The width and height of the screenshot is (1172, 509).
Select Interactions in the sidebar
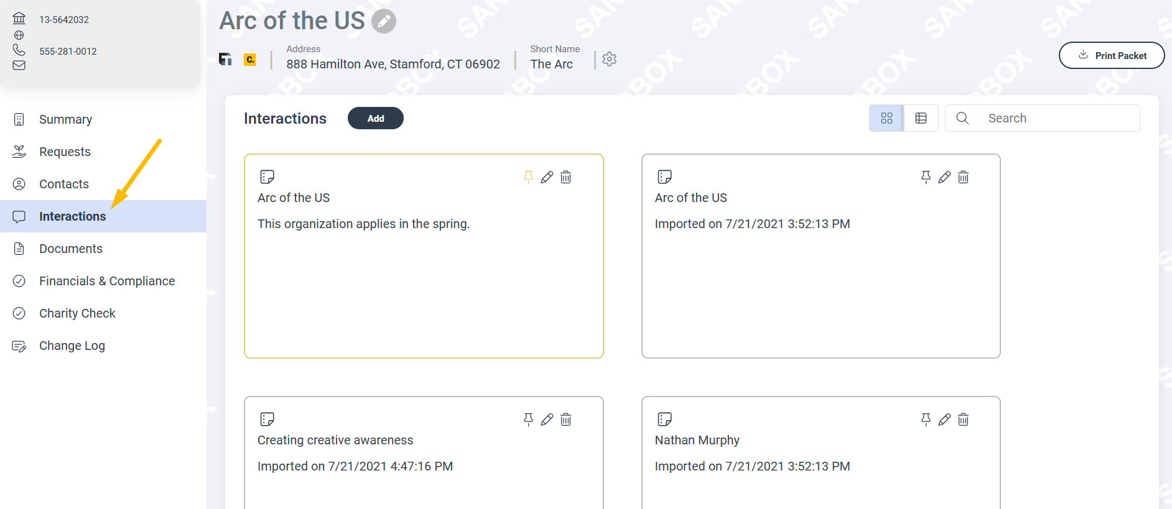(x=103, y=216)
